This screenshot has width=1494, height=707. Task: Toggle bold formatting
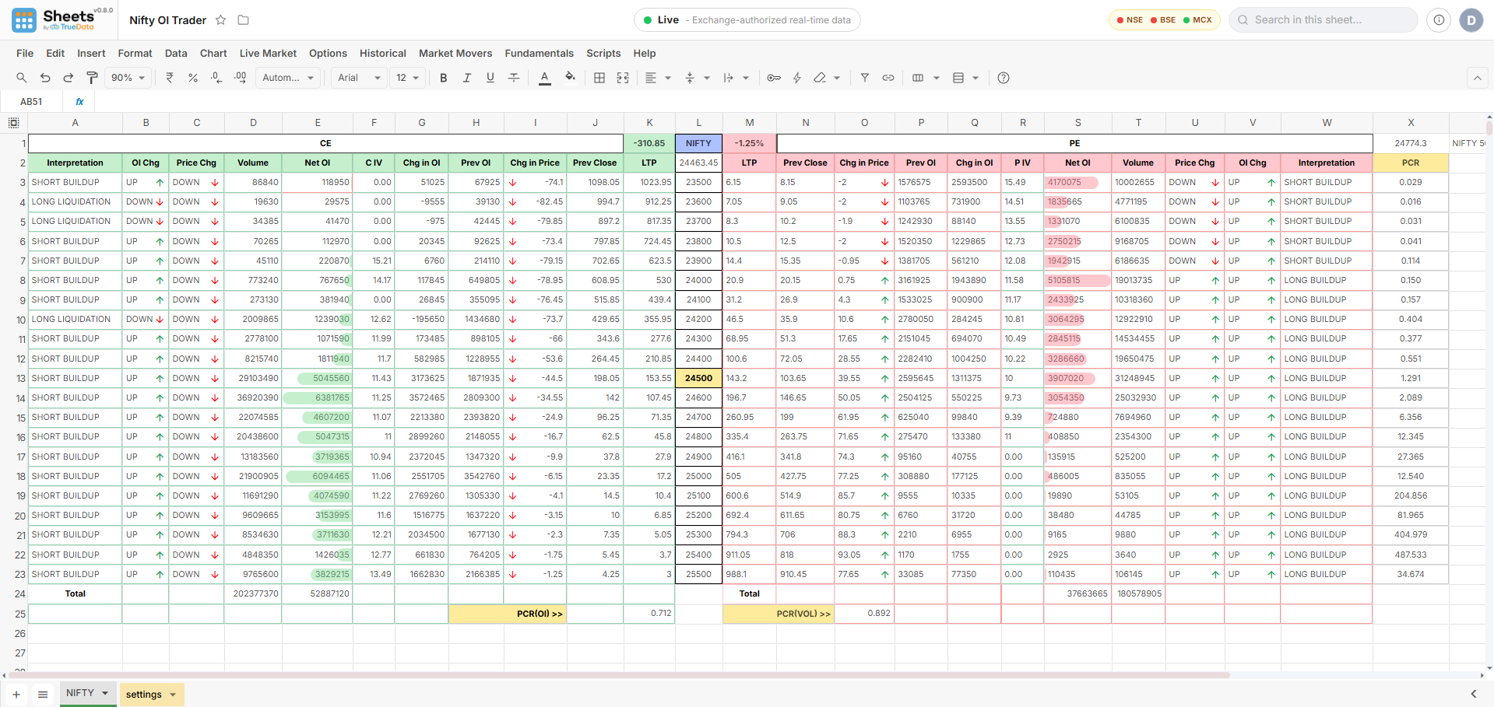pos(444,78)
